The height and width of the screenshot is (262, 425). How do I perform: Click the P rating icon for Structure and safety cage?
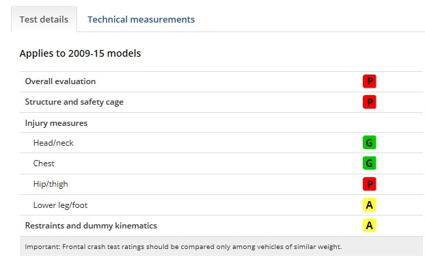pyautogui.click(x=370, y=102)
